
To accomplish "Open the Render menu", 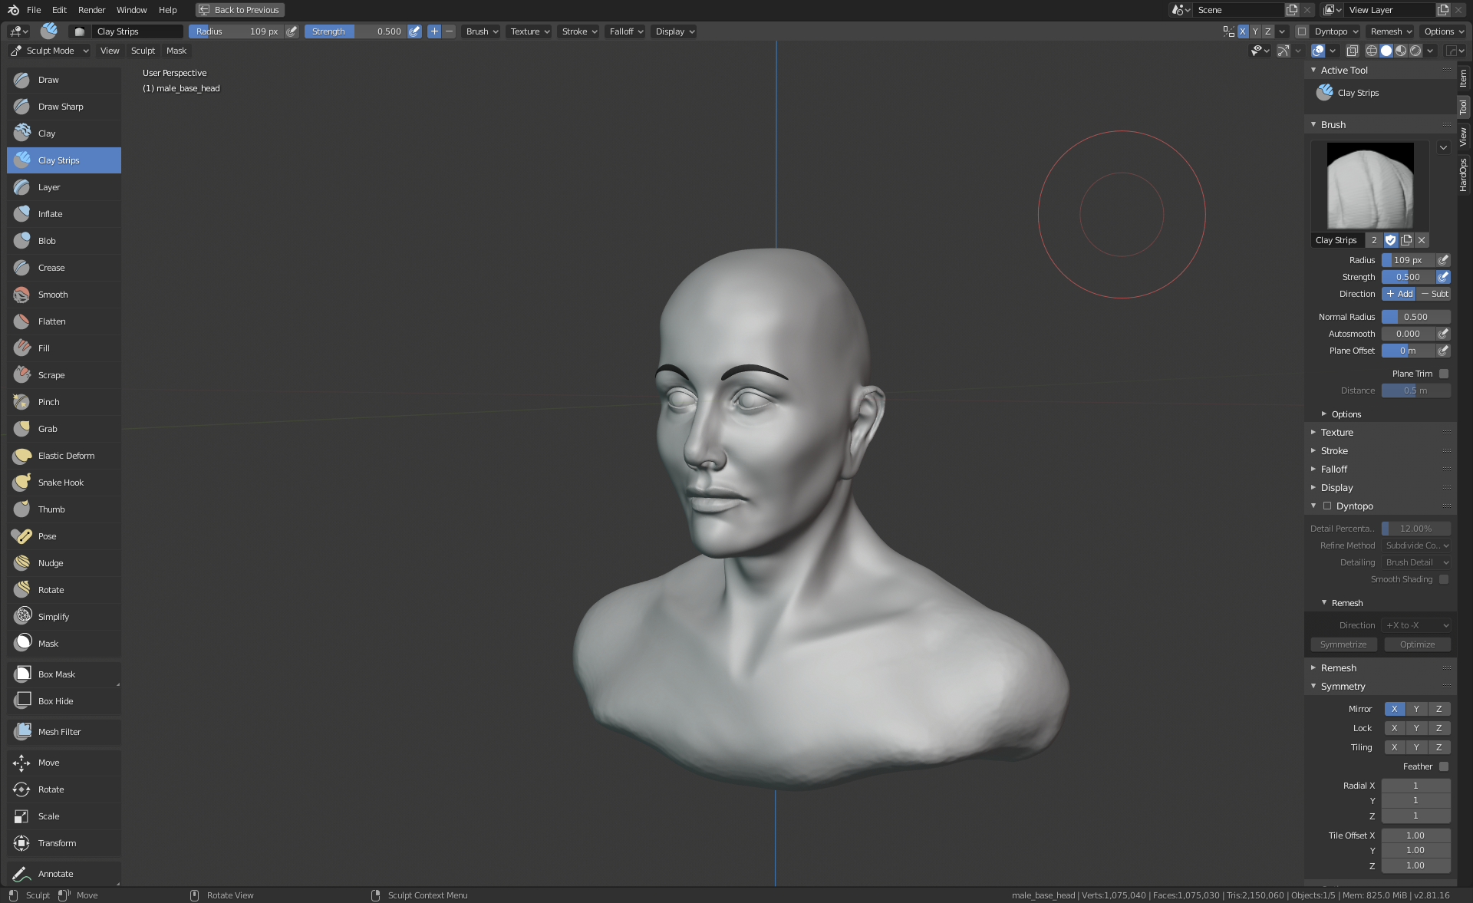I will [91, 10].
